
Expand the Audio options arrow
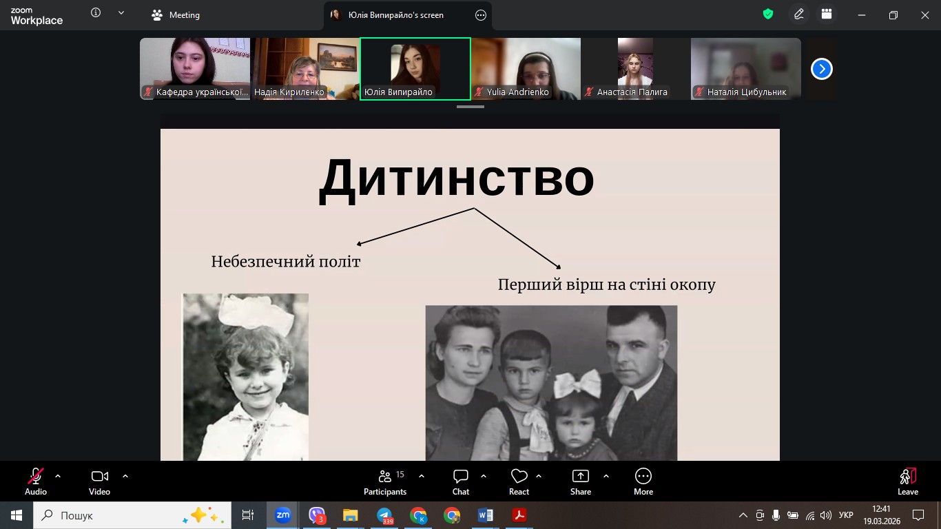tap(58, 476)
